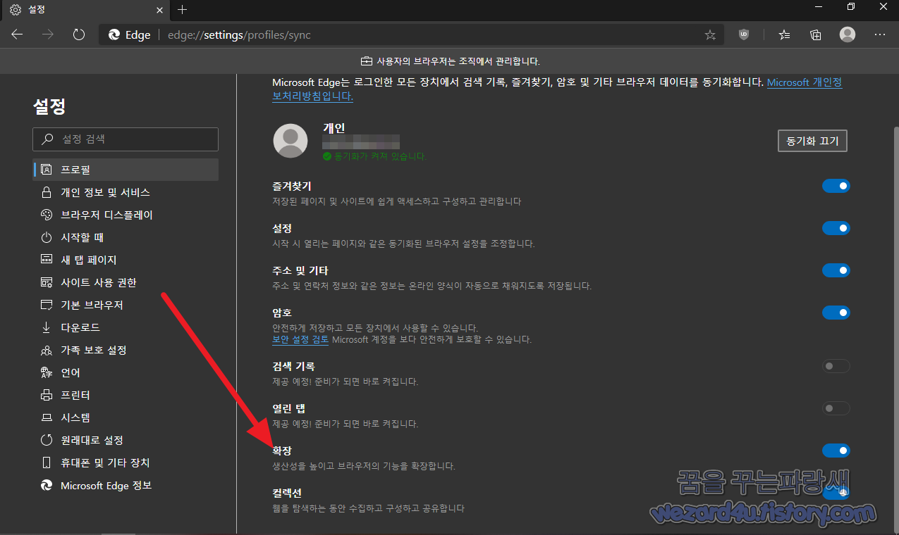This screenshot has width=899, height=535.
Task: Click the Edge logo in address bar
Action: click(x=114, y=34)
